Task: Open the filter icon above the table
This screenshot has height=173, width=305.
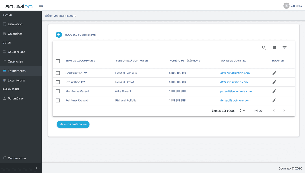Action: click(284, 48)
